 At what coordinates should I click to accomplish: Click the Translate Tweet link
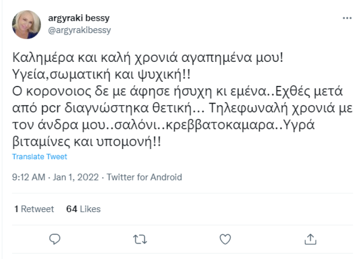(40, 156)
